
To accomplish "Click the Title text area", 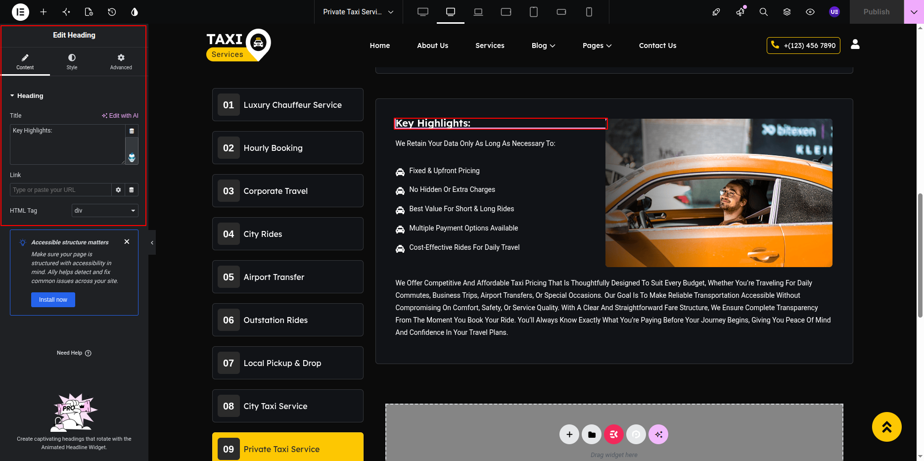I will pyautogui.click(x=68, y=144).
